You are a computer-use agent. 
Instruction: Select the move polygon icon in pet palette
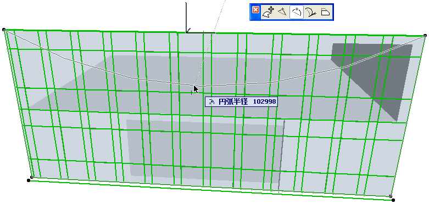[x=268, y=13]
